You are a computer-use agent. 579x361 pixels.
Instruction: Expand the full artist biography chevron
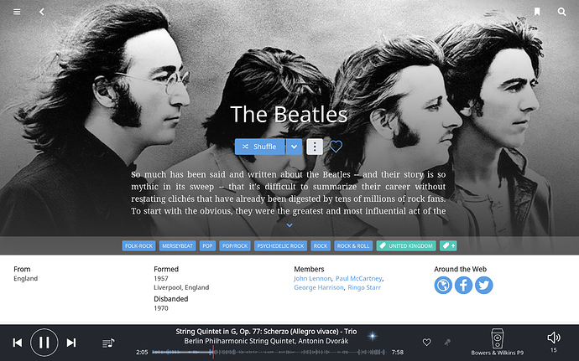pyautogui.click(x=289, y=225)
